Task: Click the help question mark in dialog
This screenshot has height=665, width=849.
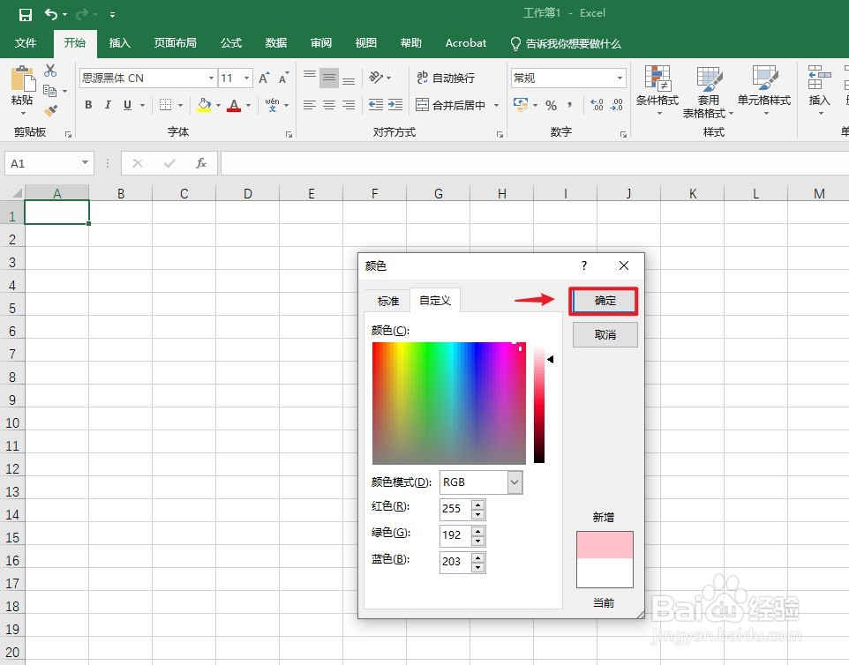Action: pyautogui.click(x=583, y=265)
